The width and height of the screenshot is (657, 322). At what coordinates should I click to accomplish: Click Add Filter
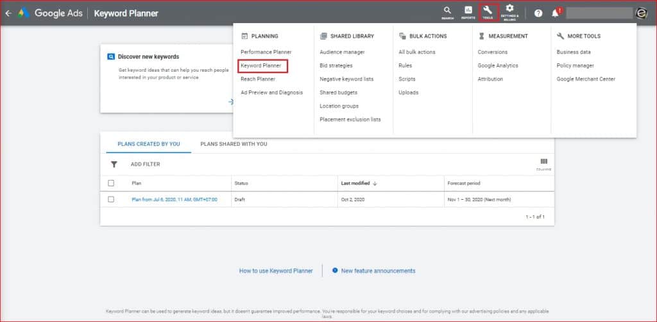[146, 165]
